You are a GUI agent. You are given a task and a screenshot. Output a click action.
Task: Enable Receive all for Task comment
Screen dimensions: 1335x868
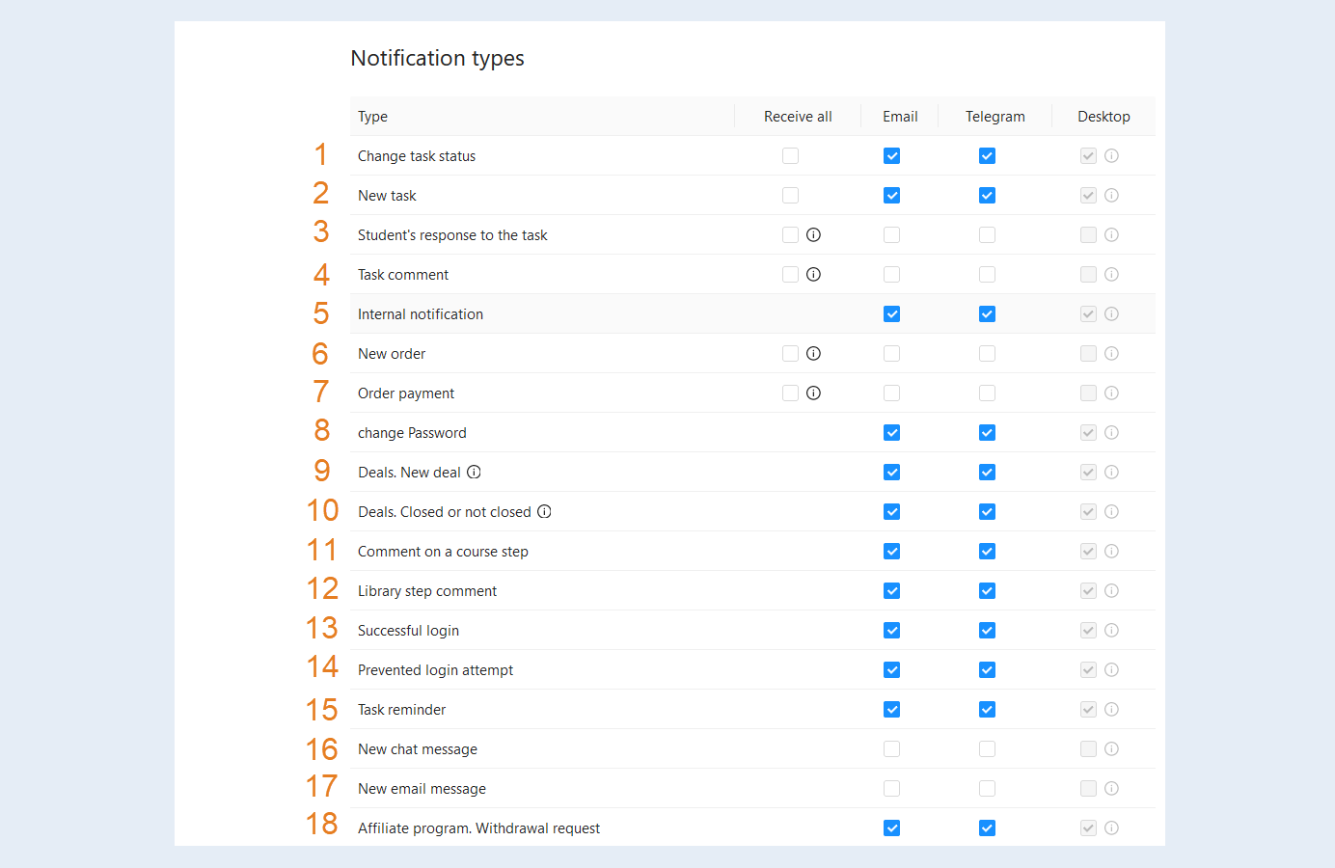click(790, 274)
